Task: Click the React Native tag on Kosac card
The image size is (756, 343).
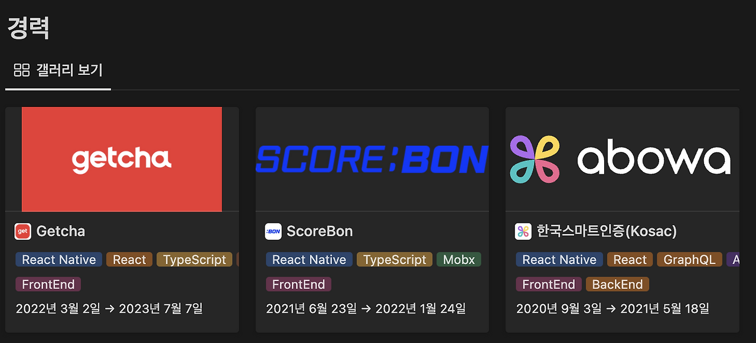Action: tap(559, 260)
